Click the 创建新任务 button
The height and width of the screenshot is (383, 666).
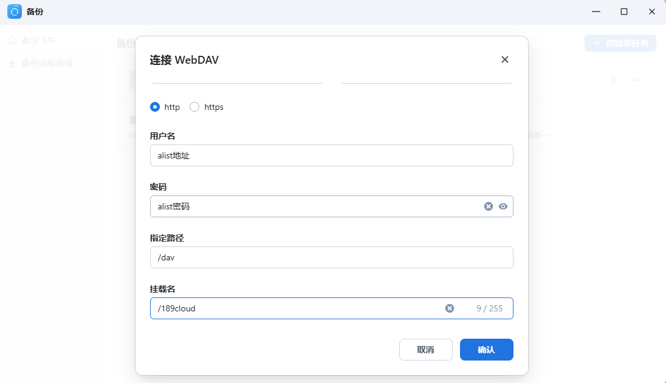coord(620,43)
